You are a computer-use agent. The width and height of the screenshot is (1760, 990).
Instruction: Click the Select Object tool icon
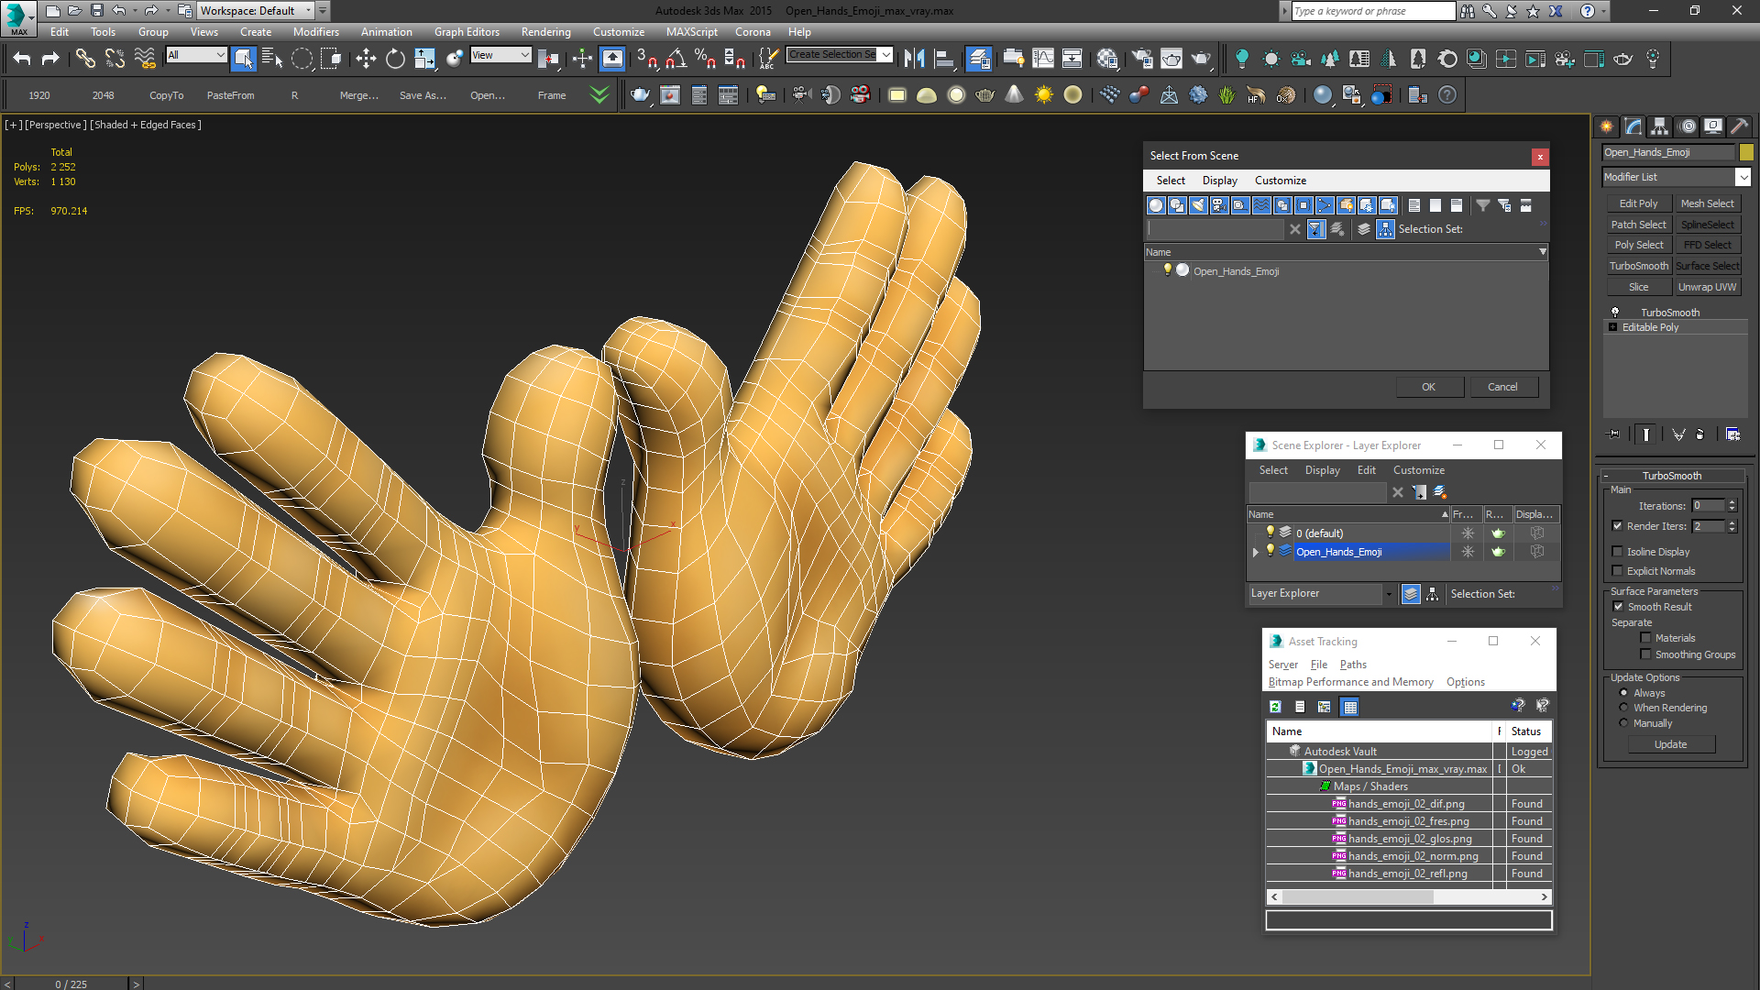point(243,60)
